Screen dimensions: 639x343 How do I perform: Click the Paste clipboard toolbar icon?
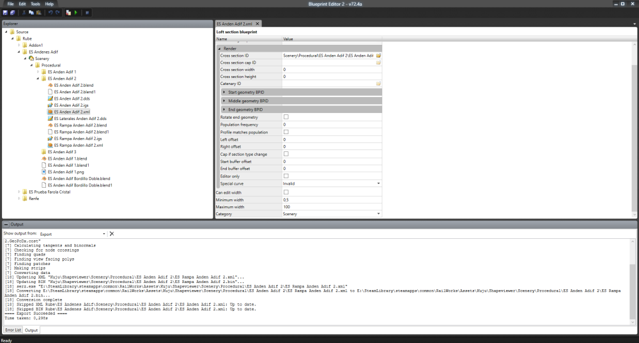(x=38, y=12)
